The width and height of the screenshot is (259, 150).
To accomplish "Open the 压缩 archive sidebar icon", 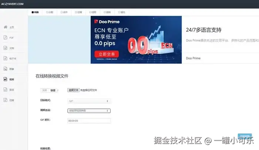I will (6, 100).
